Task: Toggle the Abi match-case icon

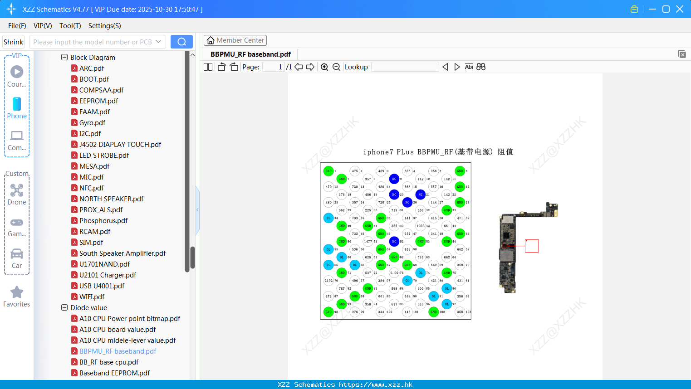Action: point(469,67)
